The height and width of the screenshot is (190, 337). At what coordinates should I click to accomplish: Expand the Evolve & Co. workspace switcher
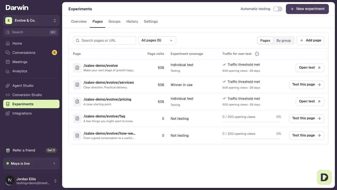click(31, 21)
